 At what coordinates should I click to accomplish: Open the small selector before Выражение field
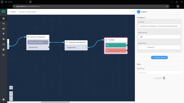point(142,47)
